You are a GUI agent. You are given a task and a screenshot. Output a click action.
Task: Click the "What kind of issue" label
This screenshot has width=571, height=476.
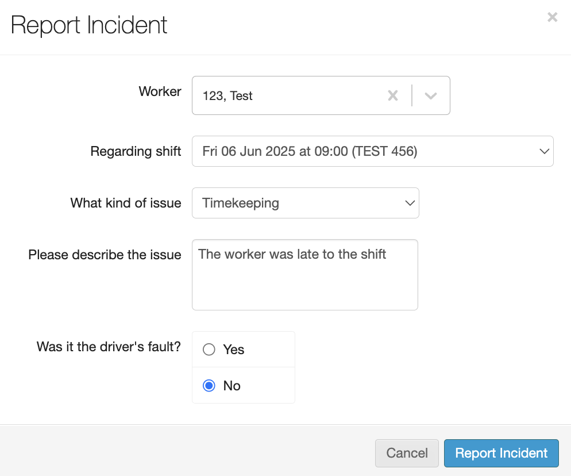(x=126, y=203)
